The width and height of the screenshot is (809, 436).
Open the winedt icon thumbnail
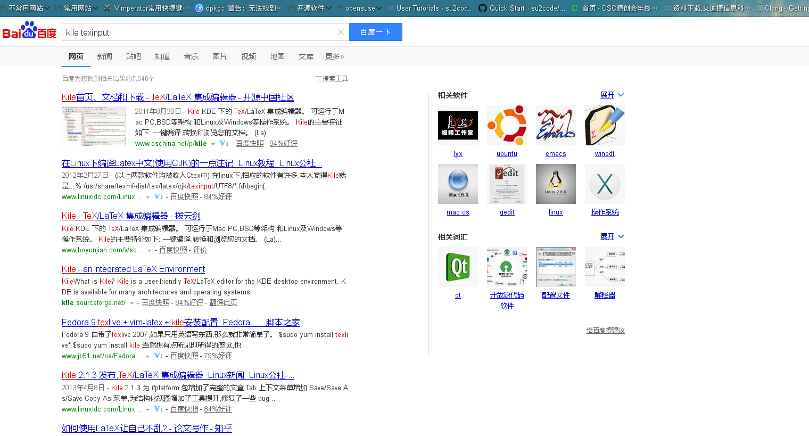(x=605, y=125)
